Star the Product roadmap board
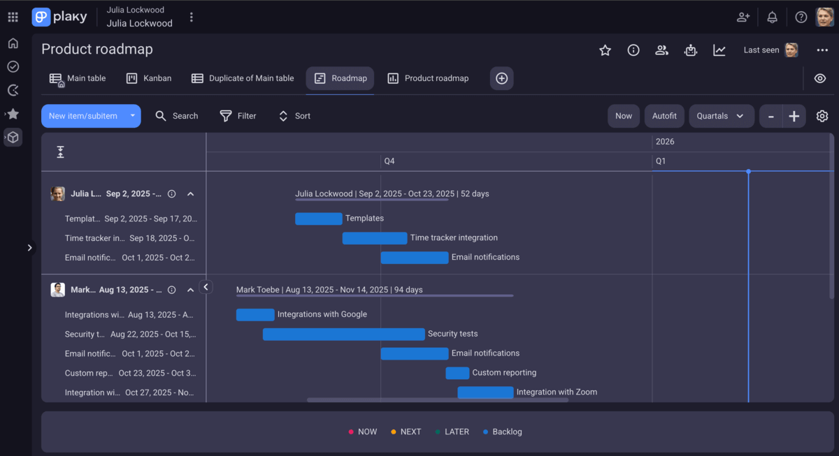The height and width of the screenshot is (456, 839). click(x=605, y=50)
